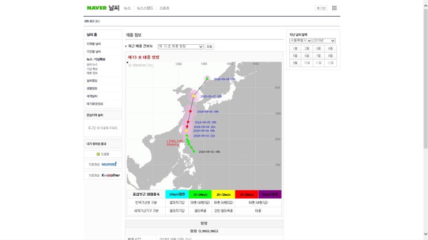Open the Kweather provider logo

click(111, 175)
